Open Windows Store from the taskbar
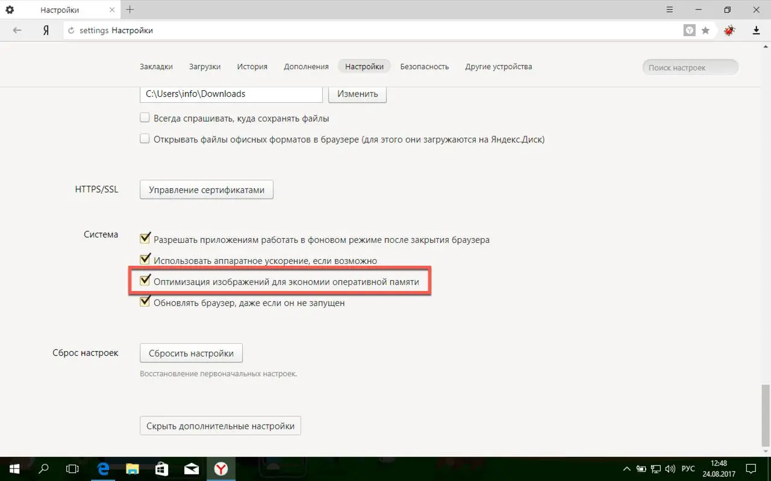 [x=162, y=468]
